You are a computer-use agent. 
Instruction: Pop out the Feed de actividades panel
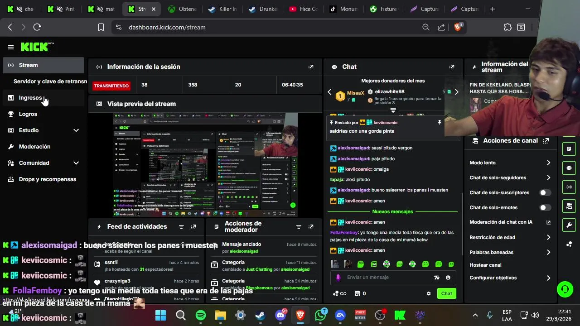point(193,227)
